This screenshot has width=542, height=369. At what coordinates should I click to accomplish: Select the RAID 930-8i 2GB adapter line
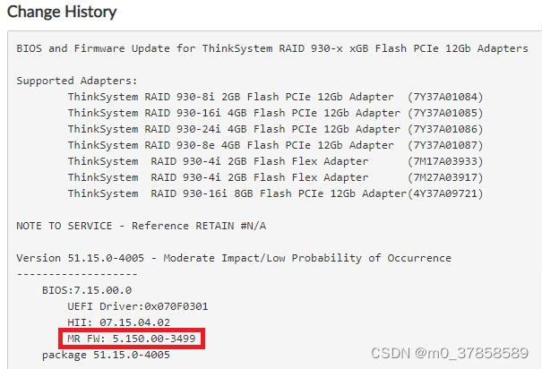pos(230,97)
